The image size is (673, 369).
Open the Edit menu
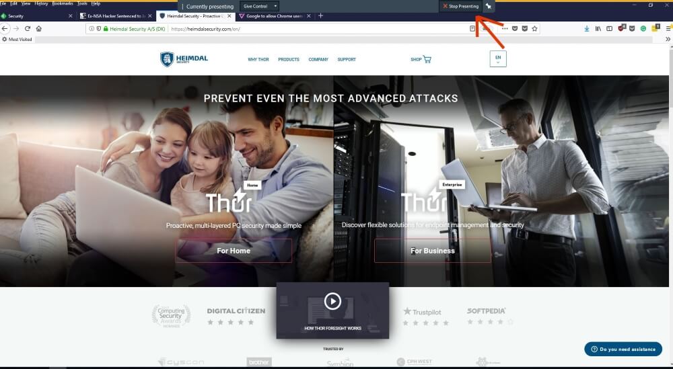[x=13, y=3]
